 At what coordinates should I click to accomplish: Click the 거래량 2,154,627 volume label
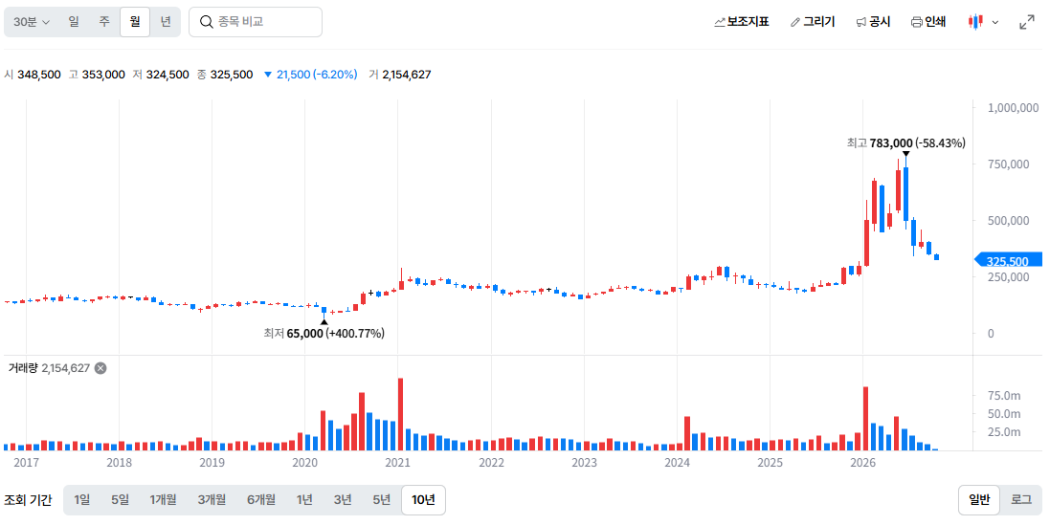(x=49, y=368)
